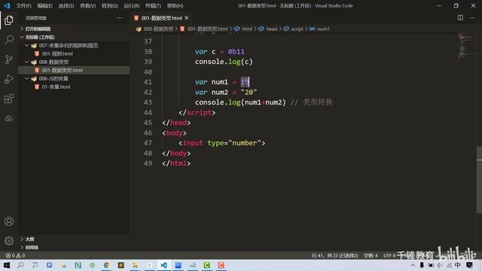Image resolution: width=482 pixels, height=271 pixels.
Task: Open 001-数据类型.html file in explorer tree
Action: coord(62,70)
